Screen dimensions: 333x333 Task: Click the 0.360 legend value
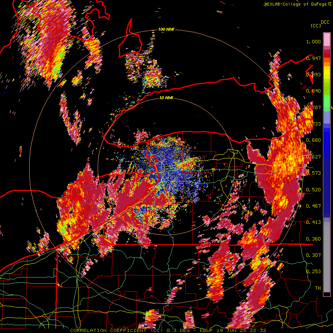[x=313, y=239]
